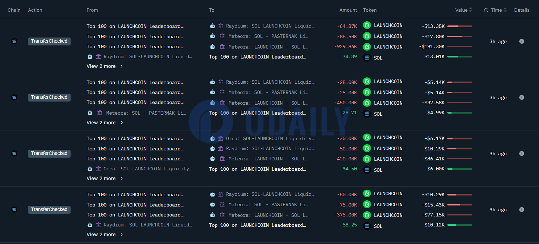Image resolution: width=539 pixels, height=244 pixels.
Task: Click the Action column header
Action: (x=35, y=10)
